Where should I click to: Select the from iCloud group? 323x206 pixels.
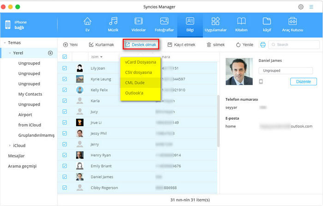(x=30, y=125)
